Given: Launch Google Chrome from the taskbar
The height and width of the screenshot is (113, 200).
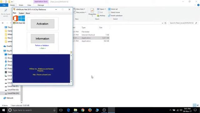Looking at the screenshot, I should tap(82, 110).
